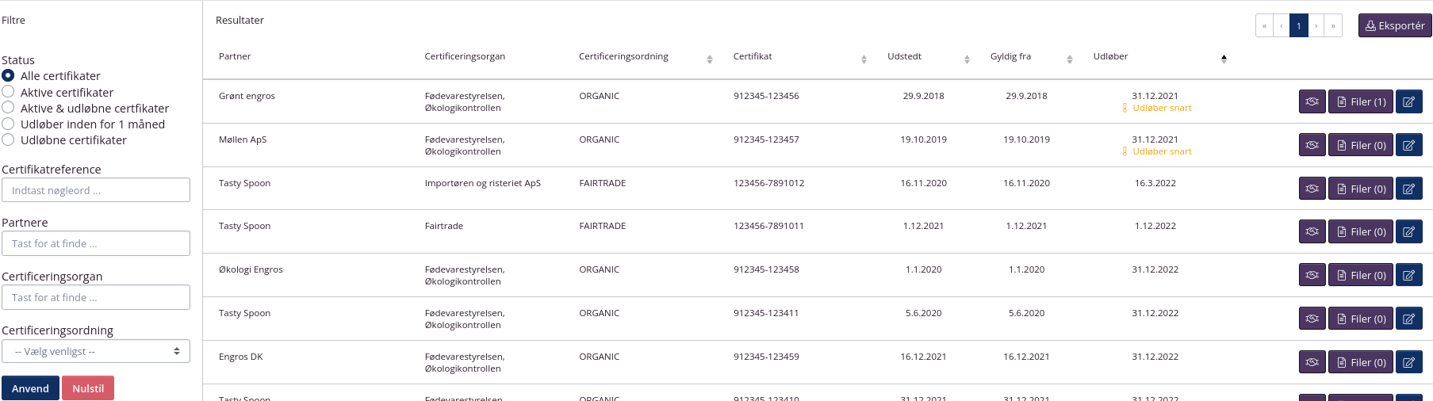Screen dimensions: 1433x401
Task: Select Udløbne certifikater radio option
Action: [8, 139]
